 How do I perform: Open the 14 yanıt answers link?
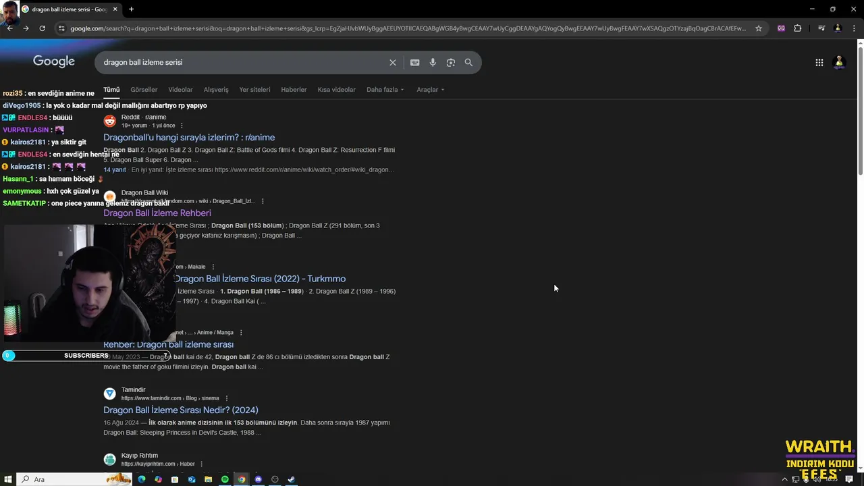coord(115,169)
